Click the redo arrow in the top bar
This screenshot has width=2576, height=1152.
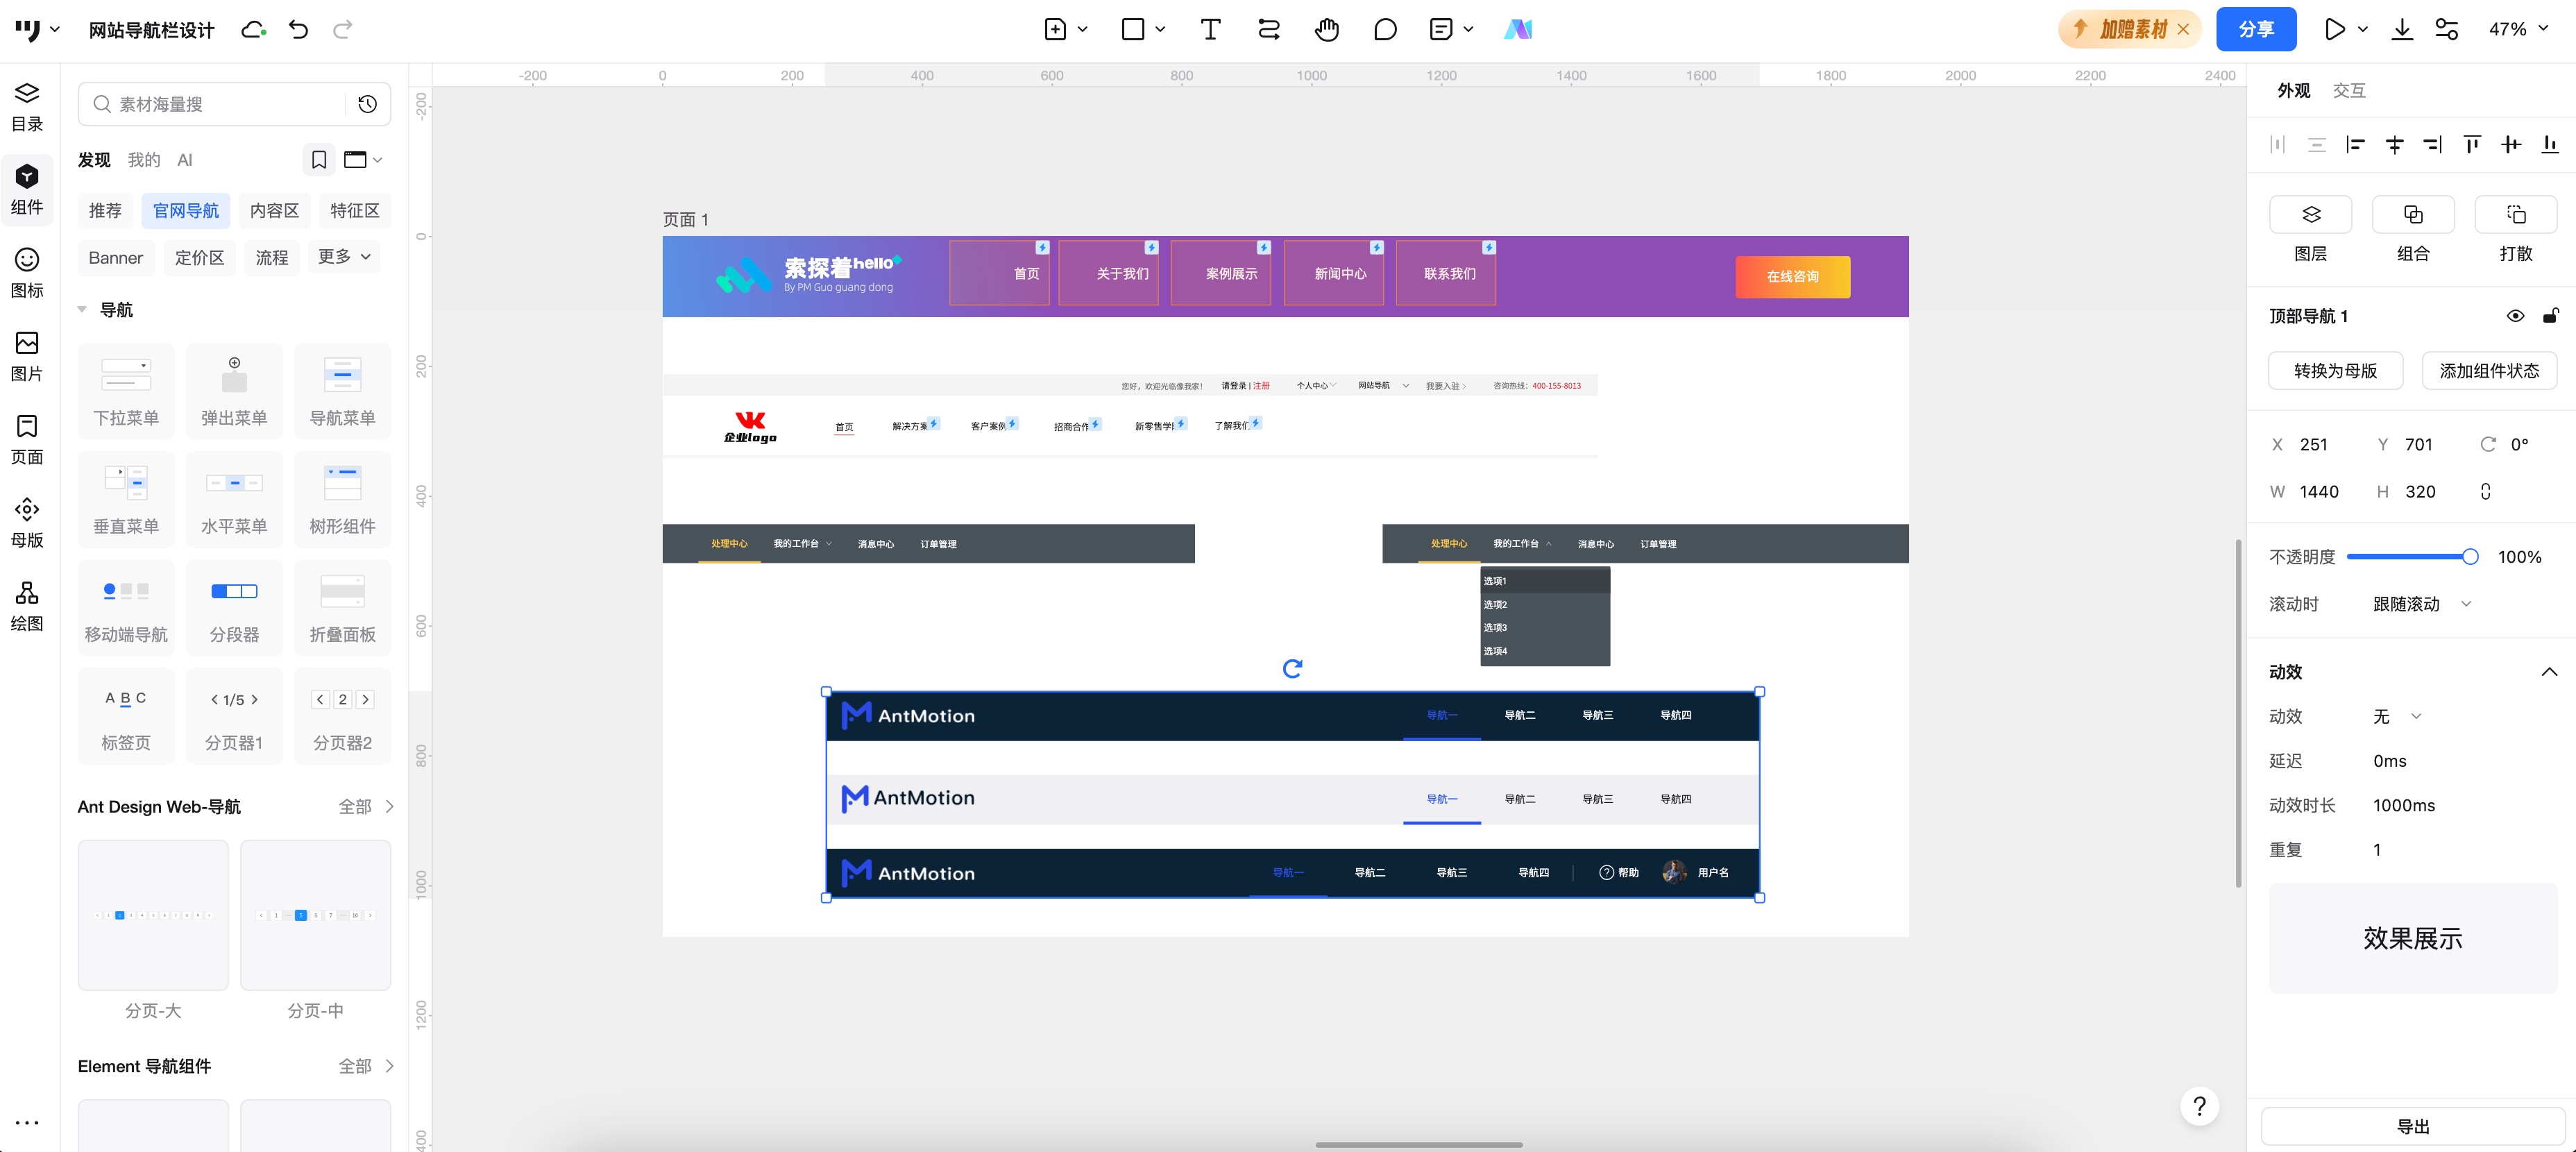click(x=342, y=29)
